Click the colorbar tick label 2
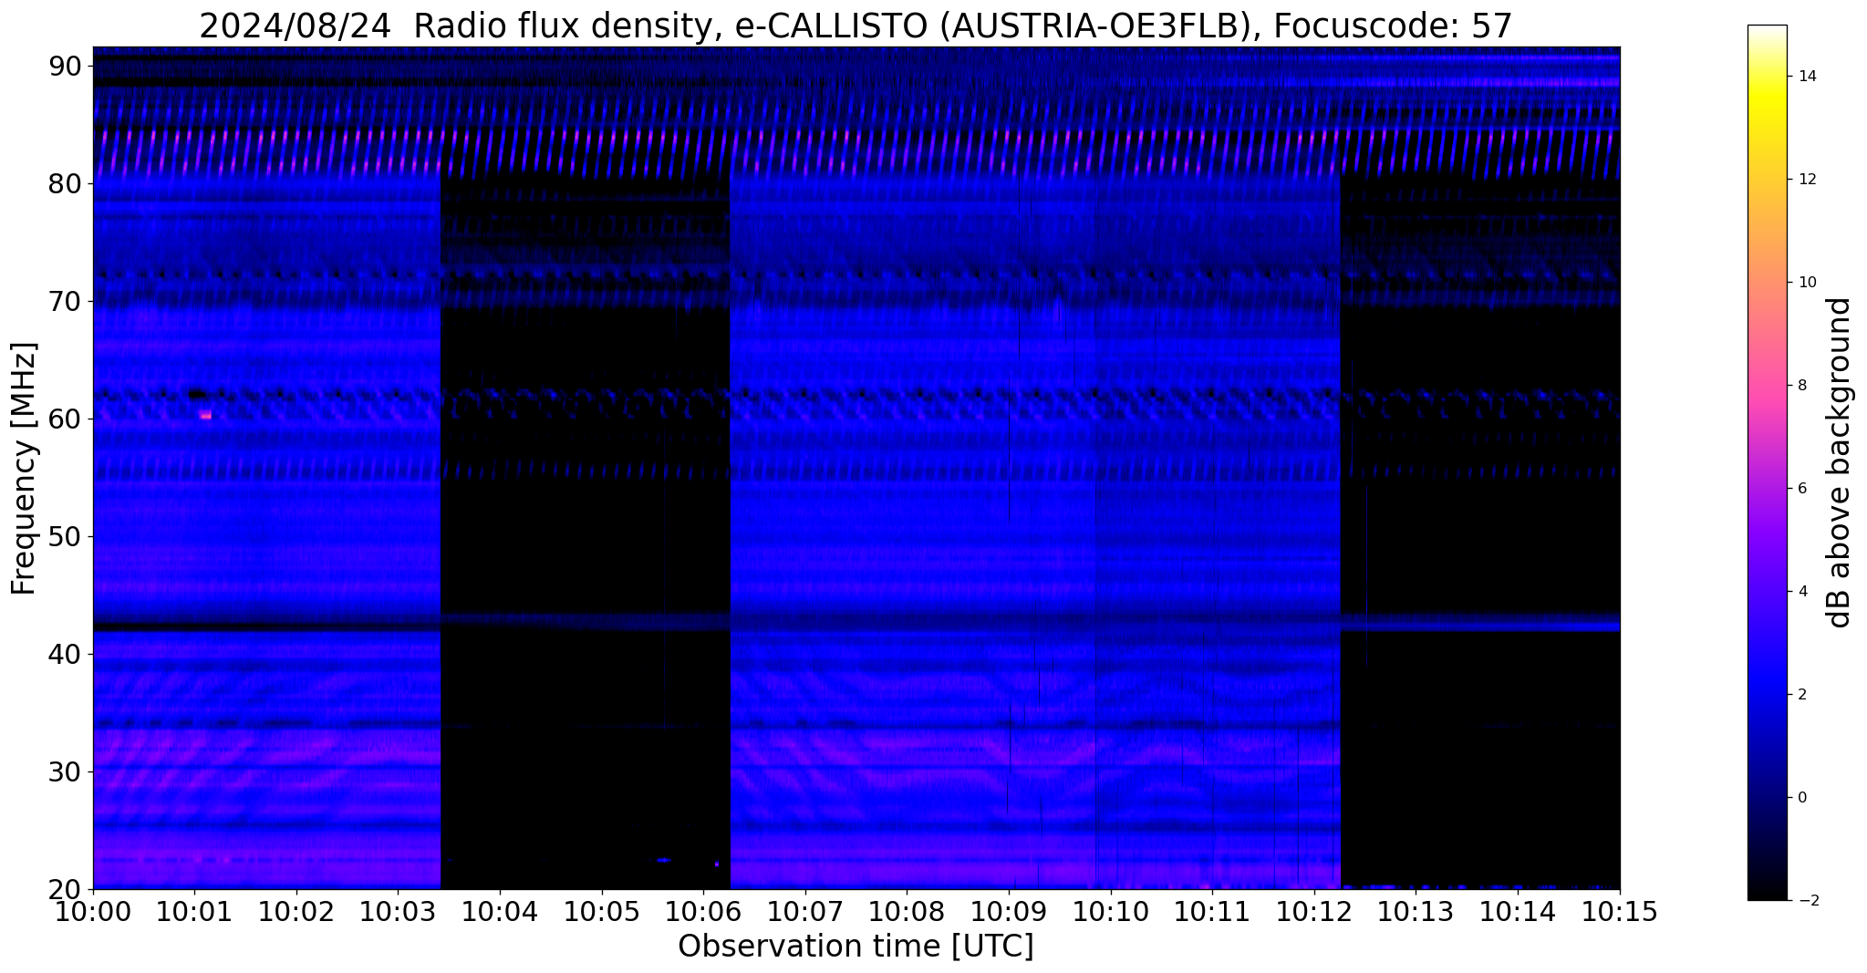This screenshot has height=973, width=1867. 1800,695
